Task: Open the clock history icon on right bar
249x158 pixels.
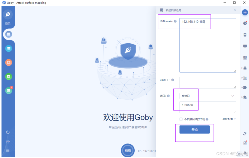Action: pos(245,23)
